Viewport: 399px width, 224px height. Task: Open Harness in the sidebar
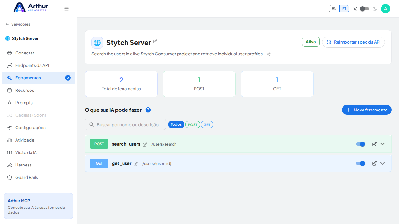click(x=38, y=165)
